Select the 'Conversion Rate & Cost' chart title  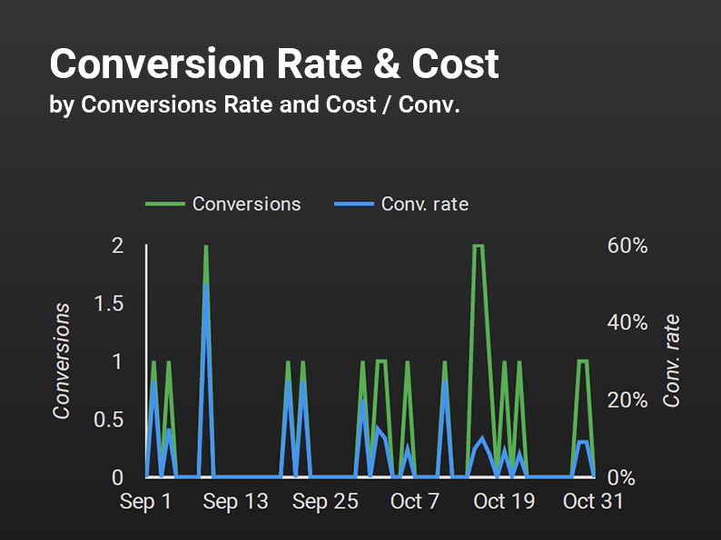273,64
